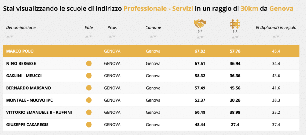Click the Ente circle for GASLINI - MEUCCI

click(89, 76)
